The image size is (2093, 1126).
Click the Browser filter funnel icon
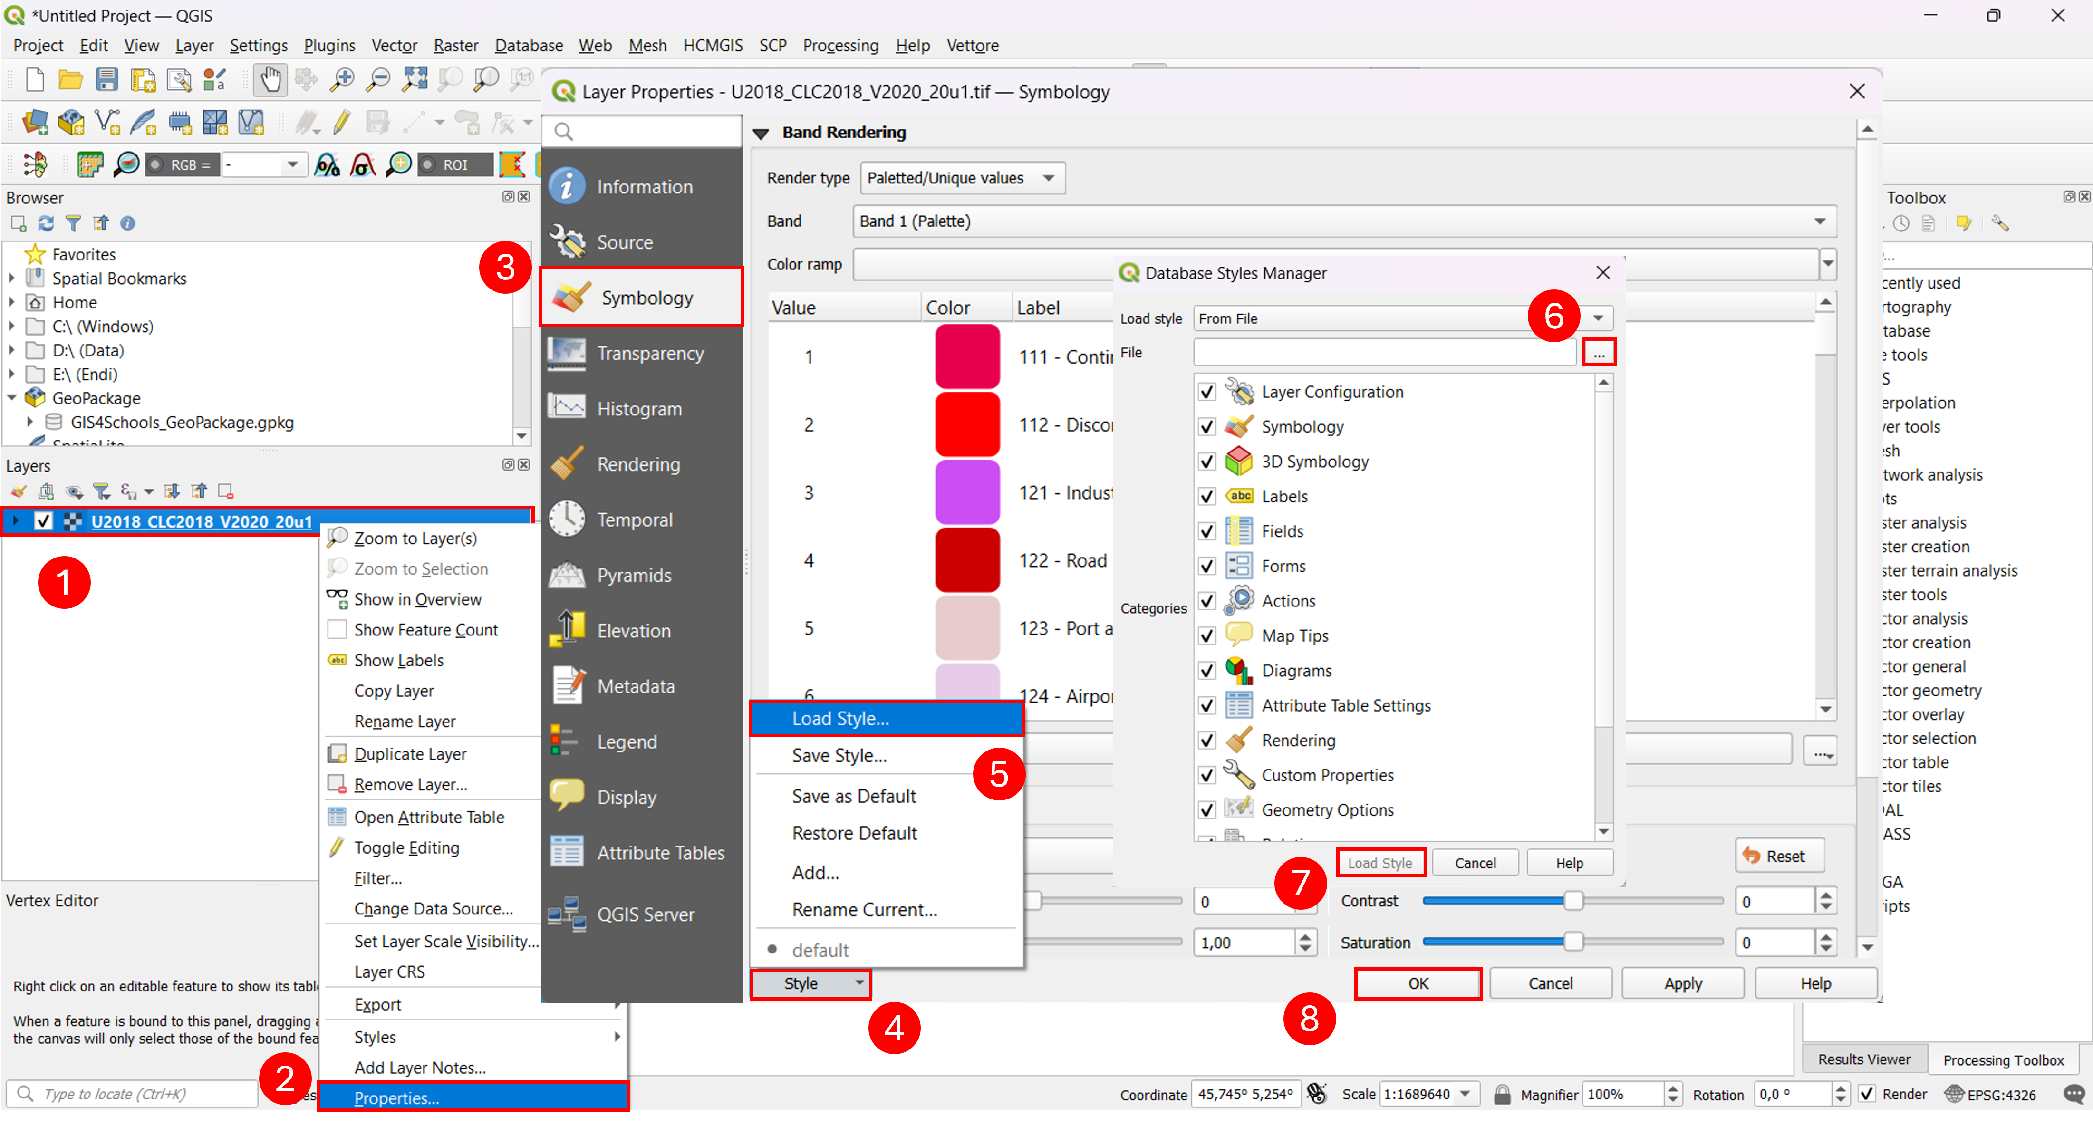73,223
